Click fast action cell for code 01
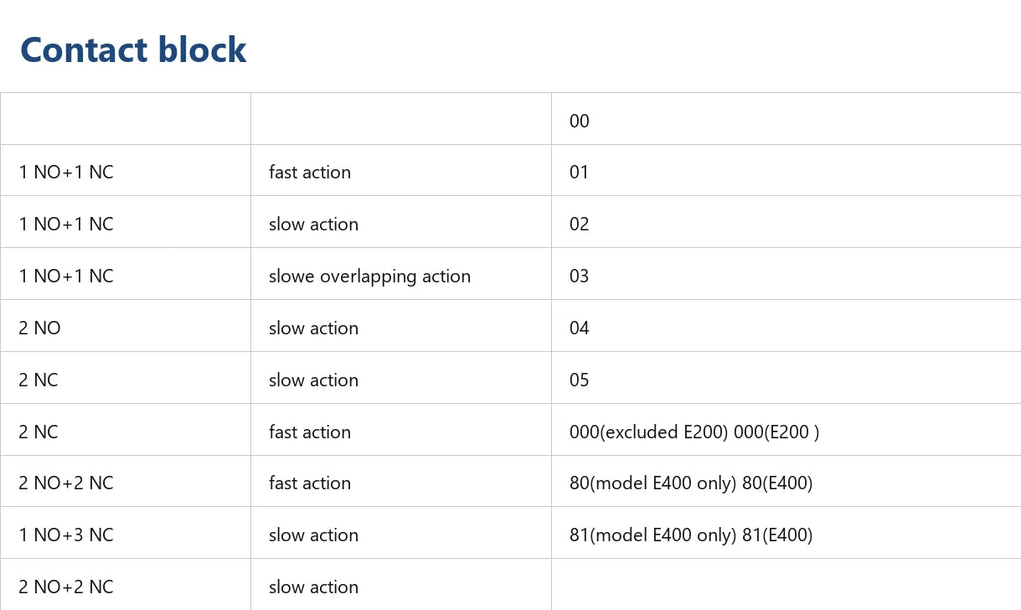The height and width of the screenshot is (610, 1021). pos(401,170)
